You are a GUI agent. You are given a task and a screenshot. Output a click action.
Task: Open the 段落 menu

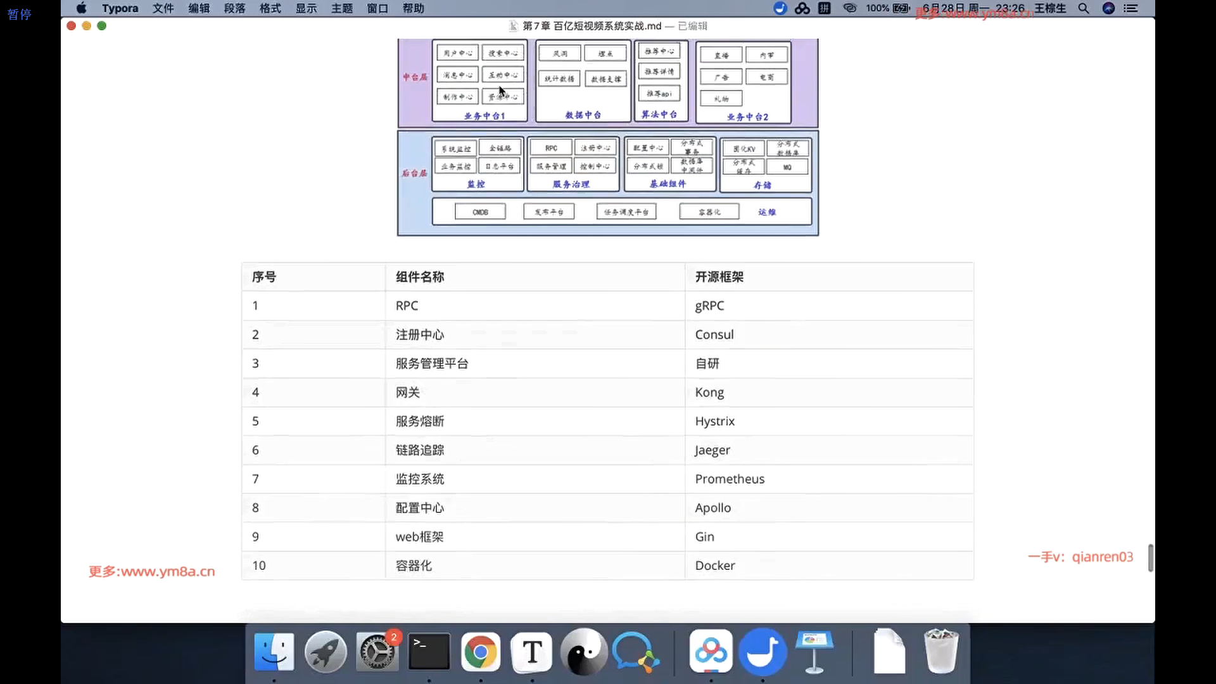[x=234, y=8]
